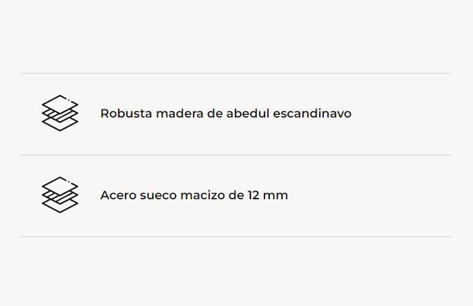Image resolution: width=473 pixels, height=306 pixels.
Task: Click the top sheet of the birch row's layers icon
Action: coord(60,103)
